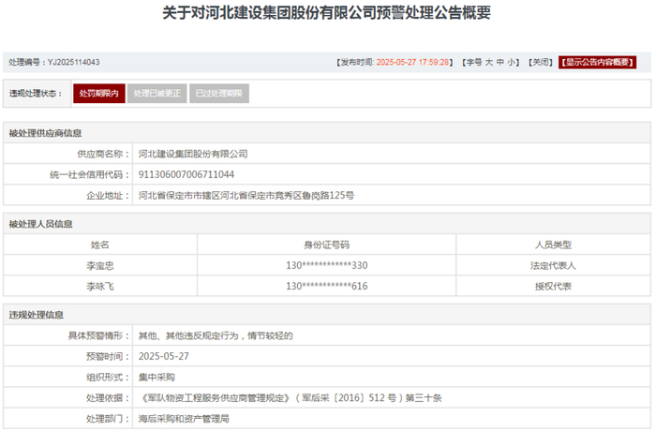Click ID number ending in 330

pyautogui.click(x=327, y=265)
